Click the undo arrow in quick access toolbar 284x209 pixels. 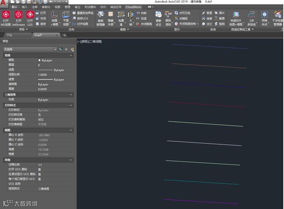pyautogui.click(x=51, y=1)
